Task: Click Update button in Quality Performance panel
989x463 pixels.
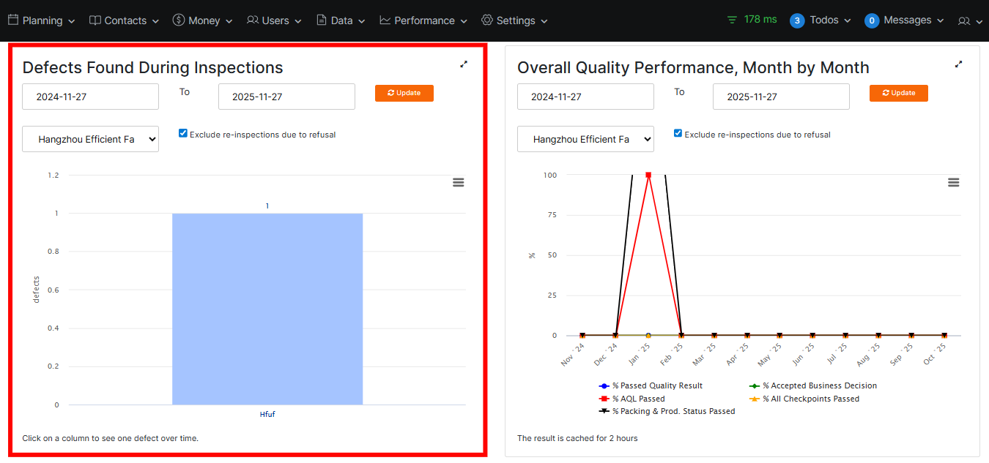Action: tap(899, 93)
